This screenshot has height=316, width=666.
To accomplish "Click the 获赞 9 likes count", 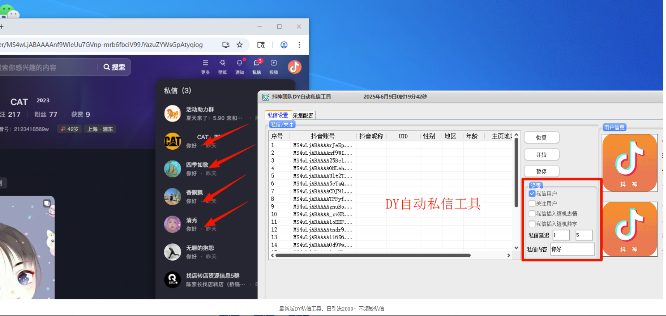I will click(80, 114).
